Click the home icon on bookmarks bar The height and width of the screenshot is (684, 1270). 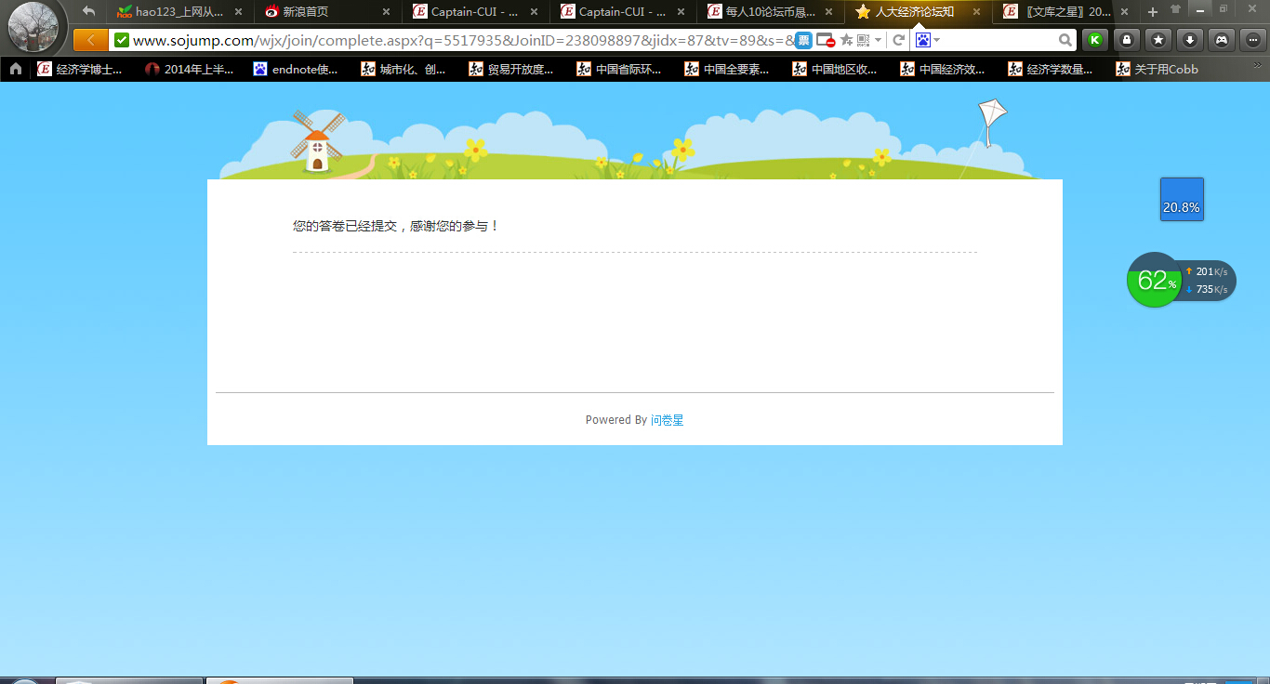point(16,69)
